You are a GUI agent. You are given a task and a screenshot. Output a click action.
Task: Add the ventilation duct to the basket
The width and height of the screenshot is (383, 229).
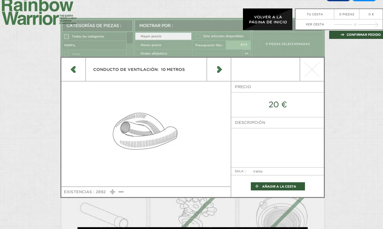pyautogui.click(x=278, y=186)
